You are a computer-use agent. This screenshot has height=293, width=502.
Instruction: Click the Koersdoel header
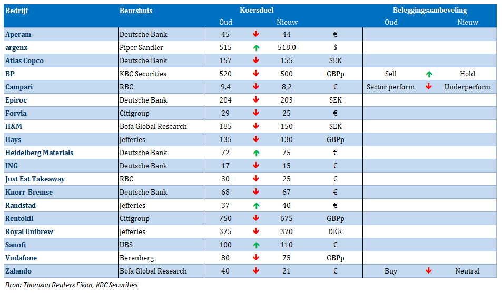pyautogui.click(x=257, y=10)
